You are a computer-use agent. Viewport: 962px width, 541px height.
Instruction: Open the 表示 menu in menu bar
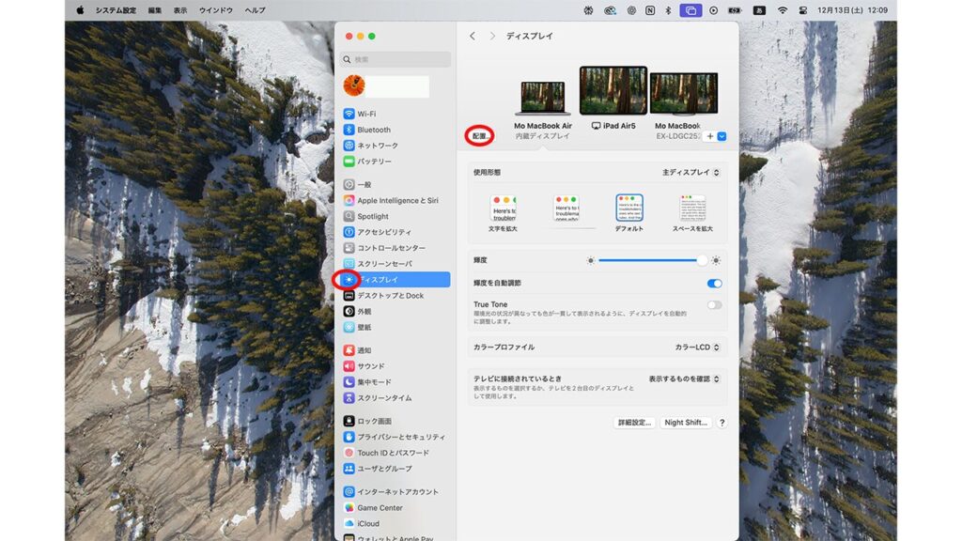click(x=180, y=10)
